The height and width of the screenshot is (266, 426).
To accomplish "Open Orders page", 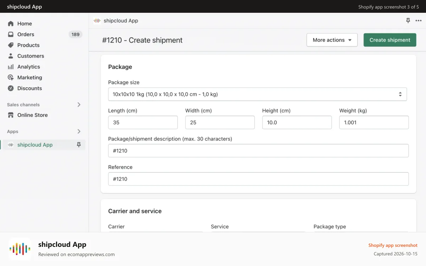I will pyautogui.click(x=26, y=34).
